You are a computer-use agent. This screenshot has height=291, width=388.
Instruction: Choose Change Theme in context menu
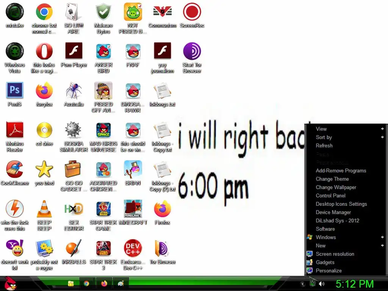tap(346, 179)
